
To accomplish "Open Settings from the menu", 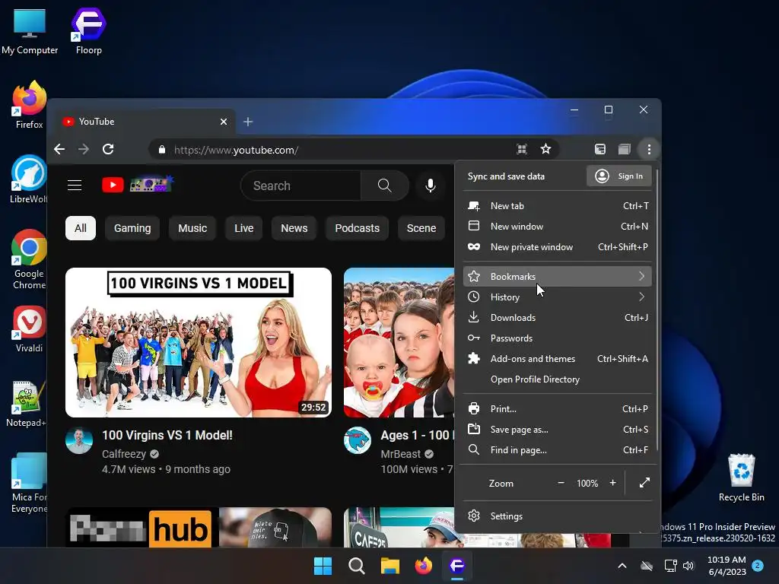I will (558, 516).
